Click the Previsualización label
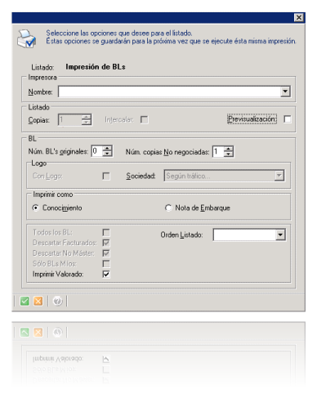This screenshot has height=398, width=317. [252, 119]
